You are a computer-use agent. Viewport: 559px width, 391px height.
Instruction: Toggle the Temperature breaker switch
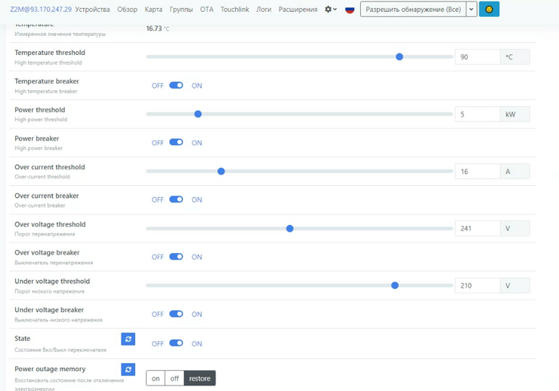(x=176, y=85)
